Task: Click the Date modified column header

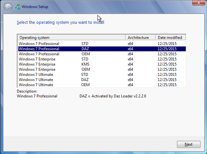Action: coord(170,38)
